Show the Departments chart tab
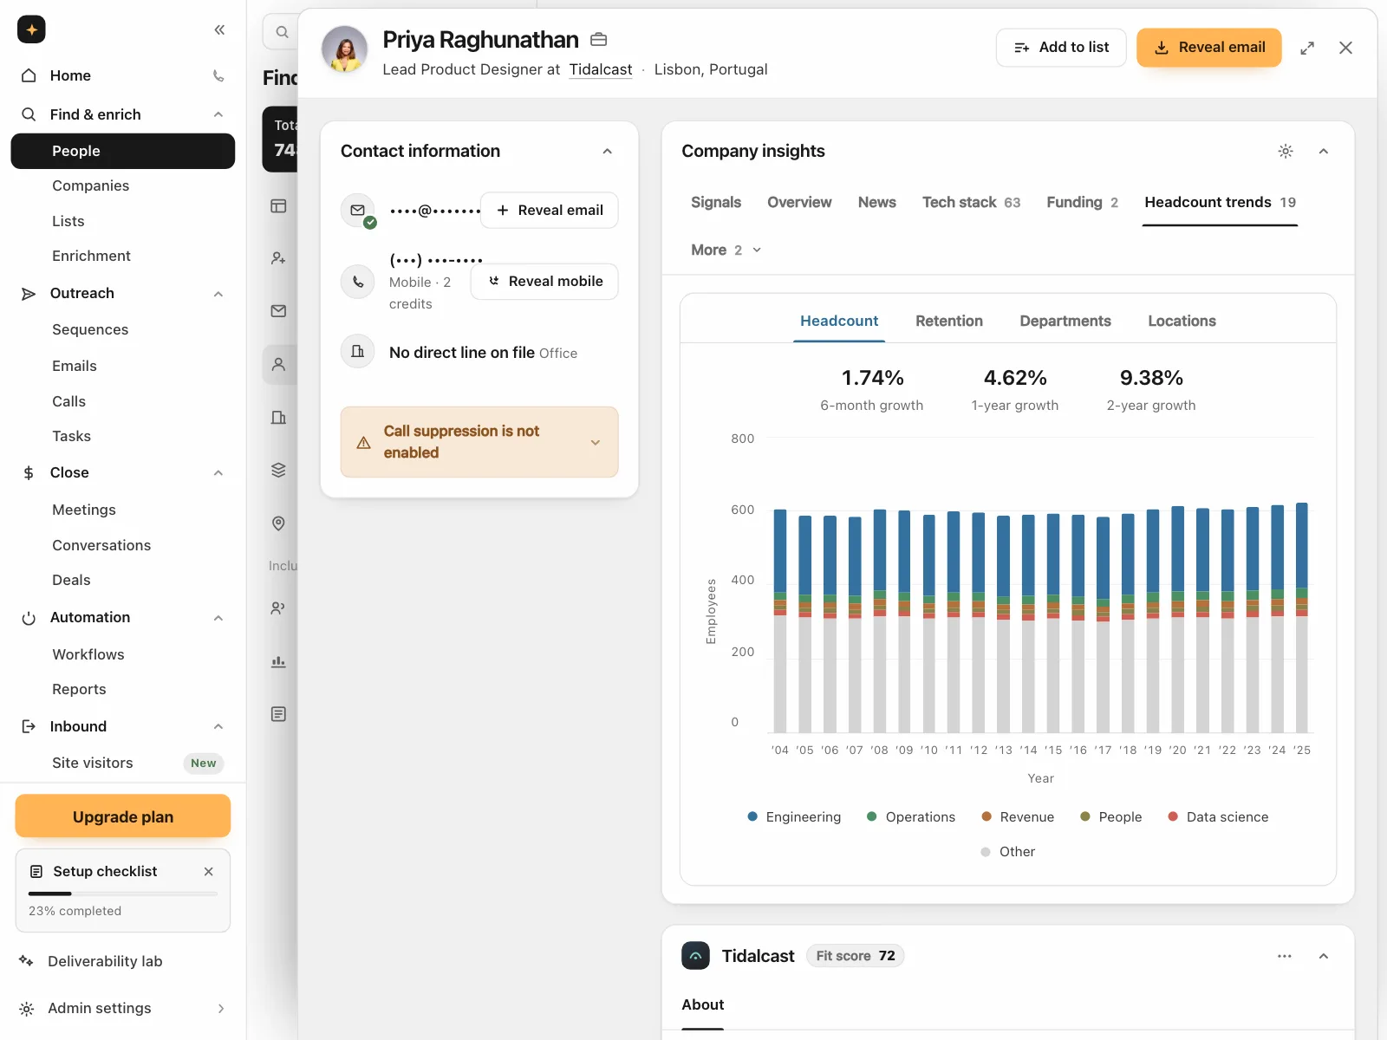The height and width of the screenshot is (1040, 1387). [1065, 321]
